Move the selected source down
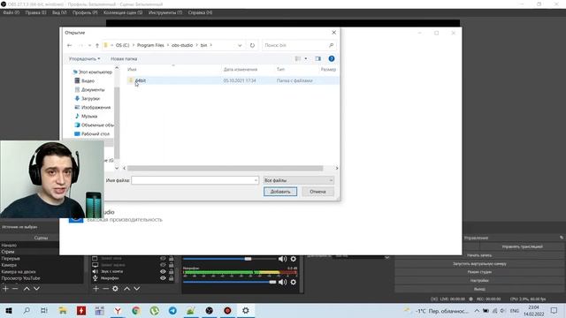Viewport: 566px width, 318px height. (137, 289)
